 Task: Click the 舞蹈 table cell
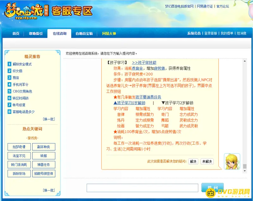165,120
